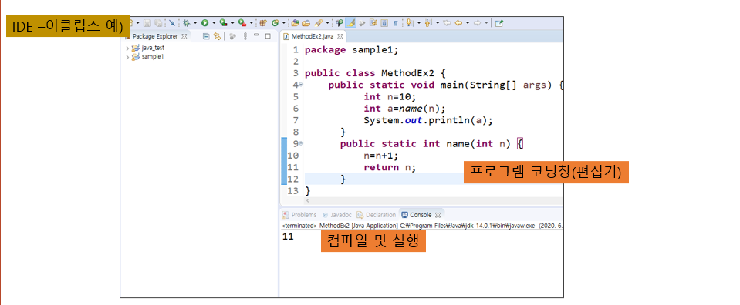
Task: Create a New Java Class
Action: tap(275, 22)
